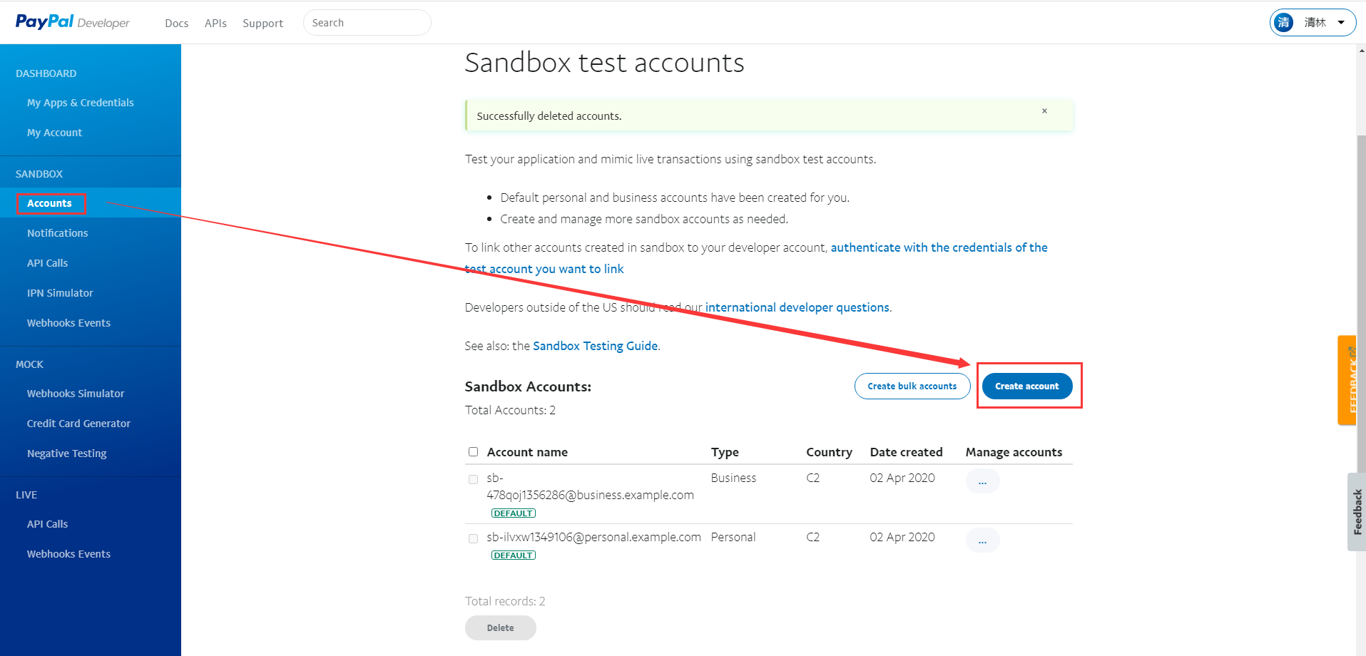The width and height of the screenshot is (1366, 656).
Task: Open the APIs menu
Action: click(x=215, y=23)
